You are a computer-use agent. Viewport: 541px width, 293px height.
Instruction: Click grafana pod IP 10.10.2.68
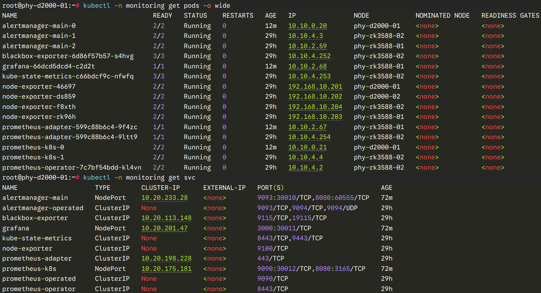pos(307,66)
